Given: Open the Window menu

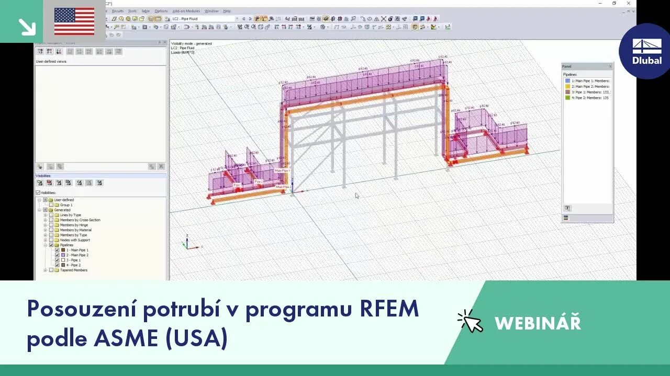Looking at the screenshot, I should 211,11.
